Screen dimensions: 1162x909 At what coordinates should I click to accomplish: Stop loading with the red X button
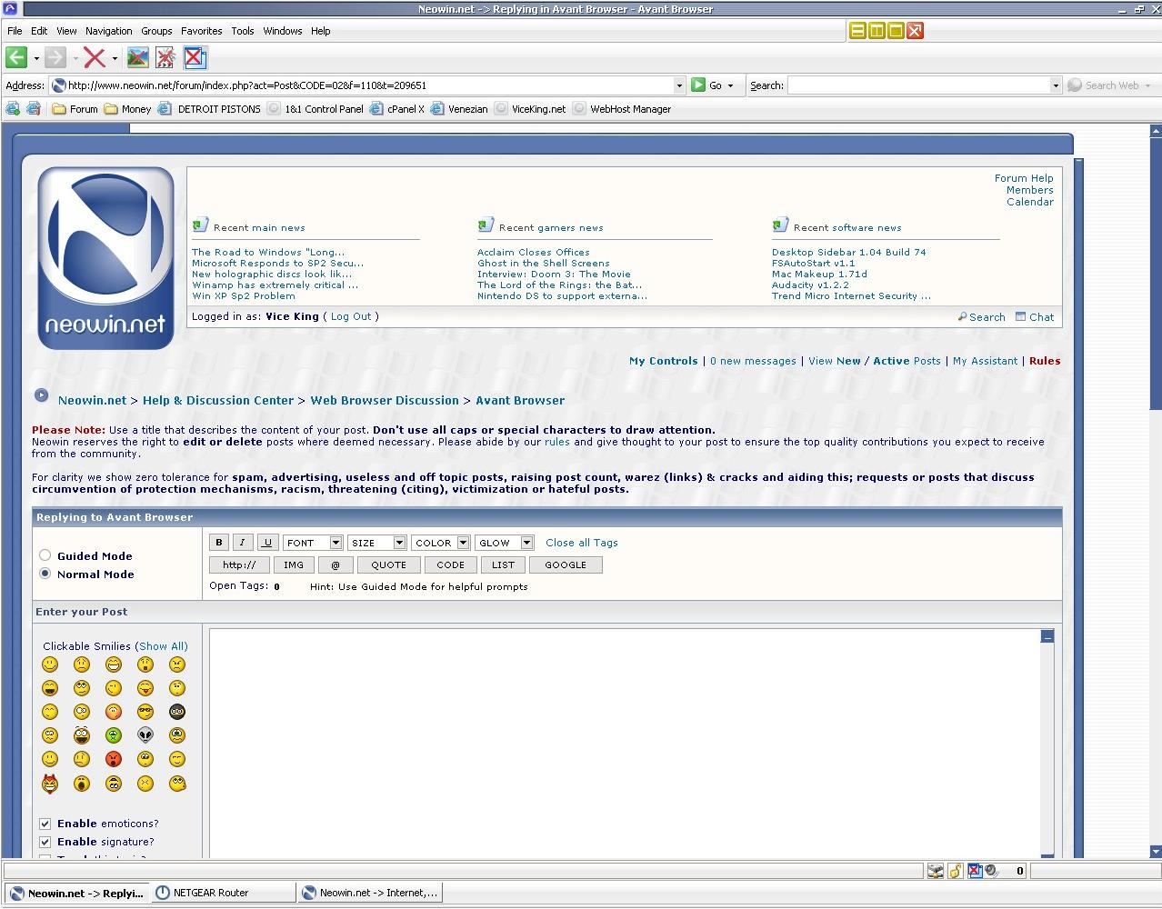pyautogui.click(x=95, y=58)
